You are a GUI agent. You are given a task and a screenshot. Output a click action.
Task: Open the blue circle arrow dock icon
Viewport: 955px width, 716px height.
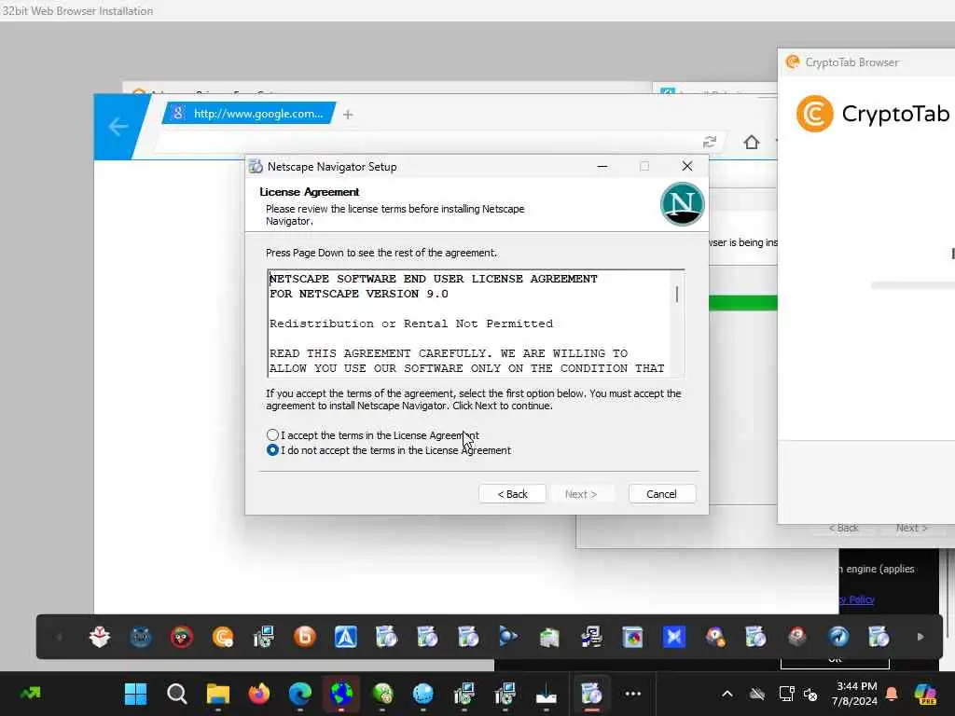[838, 637]
